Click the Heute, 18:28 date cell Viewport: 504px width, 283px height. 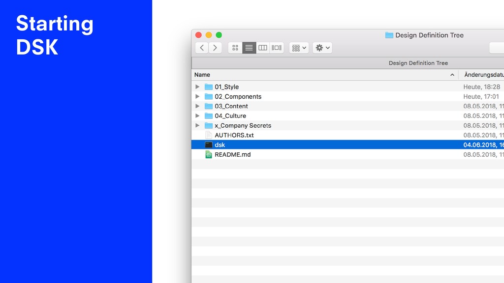click(481, 87)
